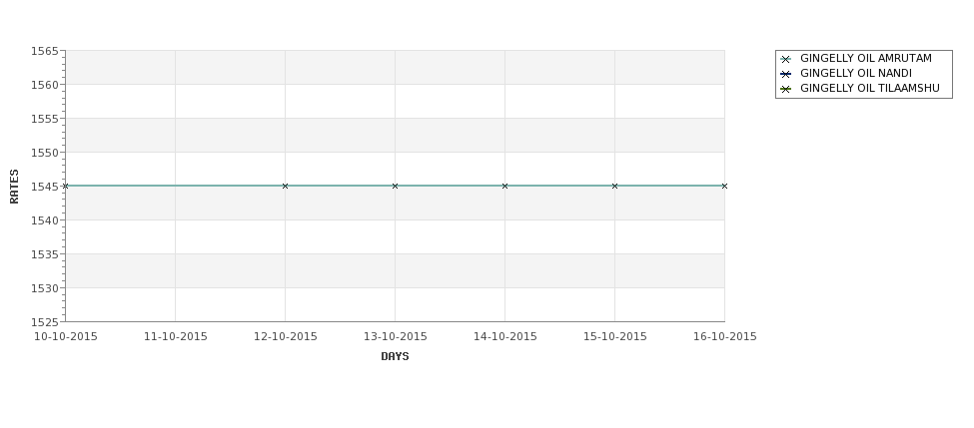974x428 pixels.
Task: Click the GINGELLY OIL TILAAMSHU legend marker
Action: tap(785, 89)
